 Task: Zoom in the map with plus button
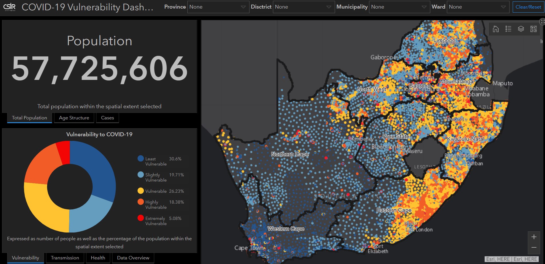point(534,237)
